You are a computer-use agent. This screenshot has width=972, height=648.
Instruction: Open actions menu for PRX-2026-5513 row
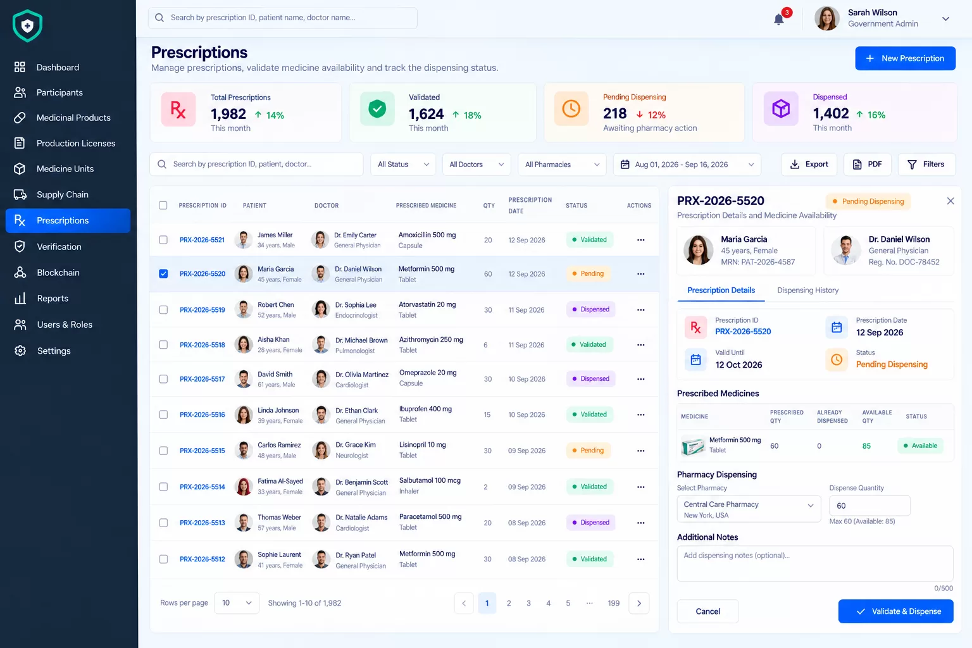(640, 523)
